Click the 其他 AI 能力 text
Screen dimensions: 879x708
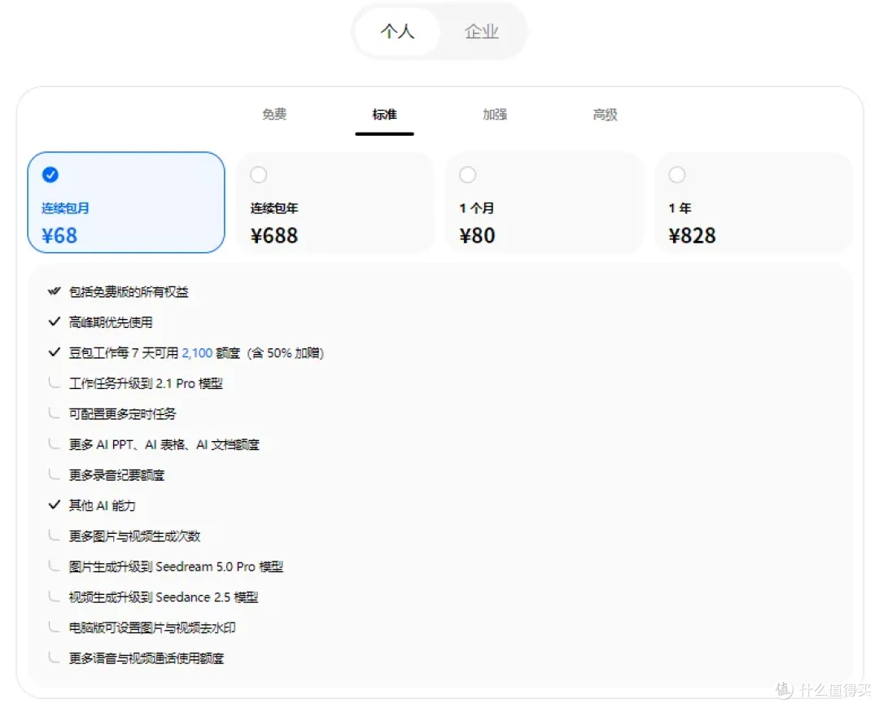(102, 505)
